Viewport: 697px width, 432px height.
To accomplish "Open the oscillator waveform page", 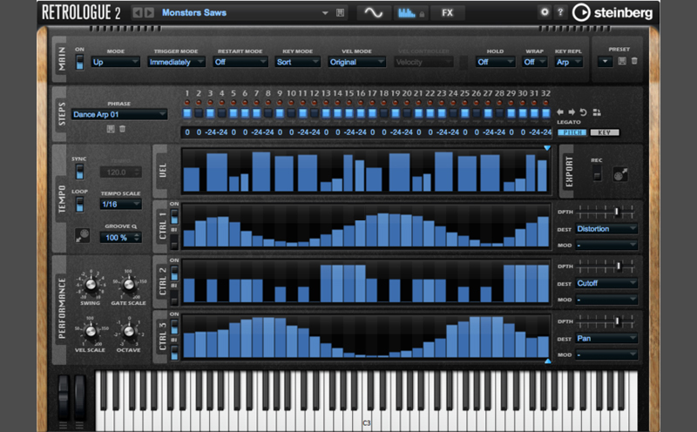I will 373,13.
